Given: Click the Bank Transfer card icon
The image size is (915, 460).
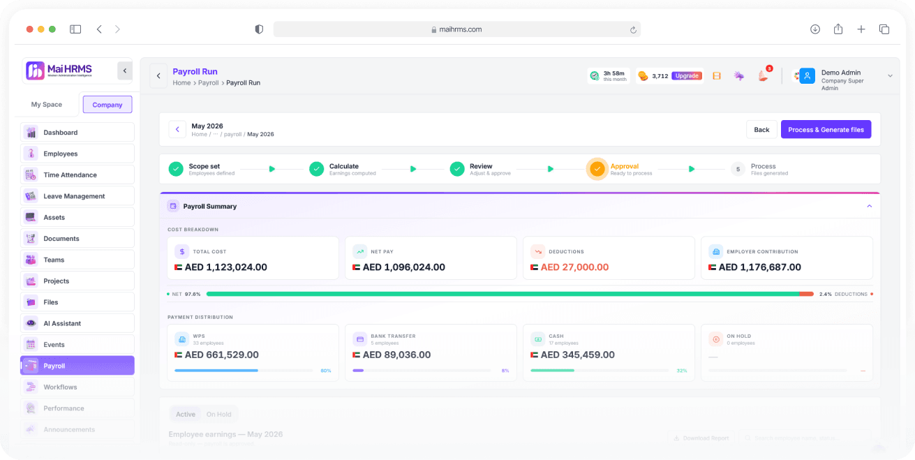Looking at the screenshot, I should (x=360, y=339).
